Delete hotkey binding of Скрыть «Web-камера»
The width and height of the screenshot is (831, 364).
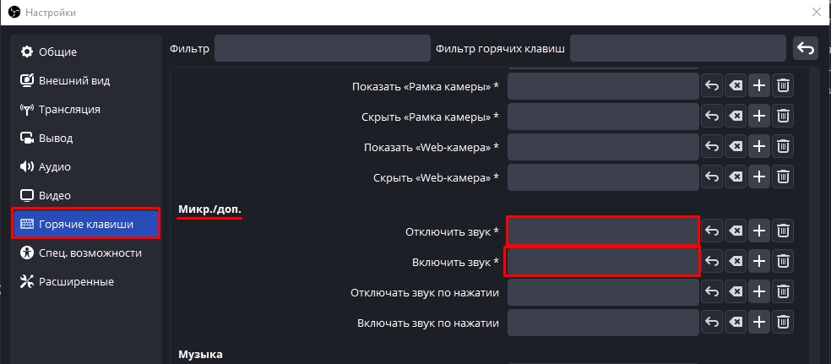tap(783, 177)
